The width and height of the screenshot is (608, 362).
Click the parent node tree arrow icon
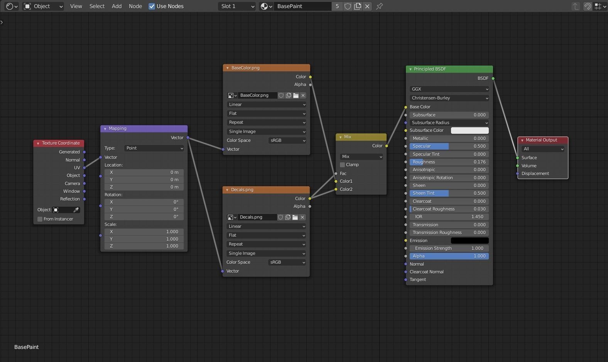(x=575, y=6)
